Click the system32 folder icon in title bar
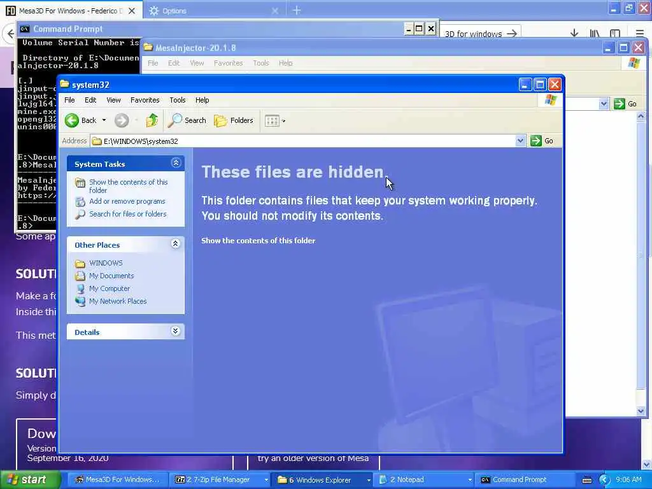Screen dimensions: 652x489 64,85
